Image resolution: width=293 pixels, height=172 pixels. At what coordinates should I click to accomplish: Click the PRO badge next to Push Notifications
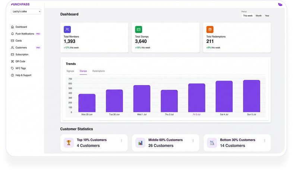[38, 34]
